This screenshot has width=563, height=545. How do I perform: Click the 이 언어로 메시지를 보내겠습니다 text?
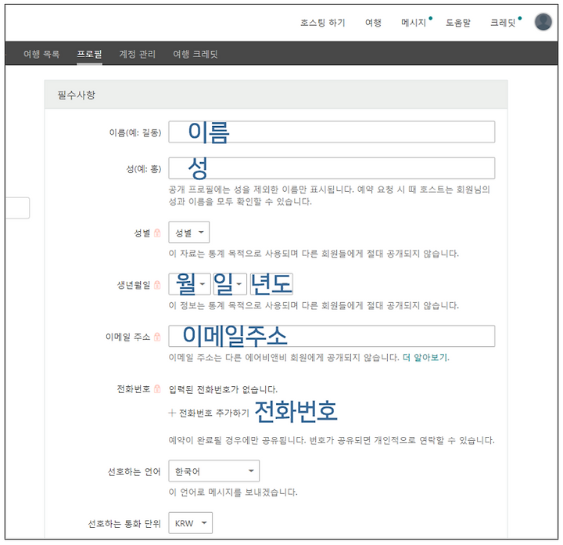click(x=233, y=492)
